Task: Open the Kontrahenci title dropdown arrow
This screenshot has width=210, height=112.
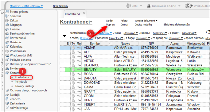Action: point(91,22)
